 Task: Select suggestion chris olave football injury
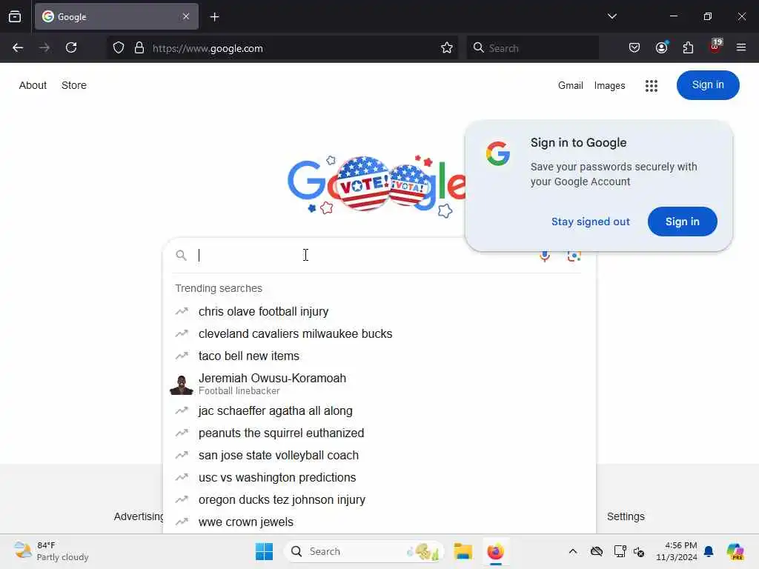click(379, 312)
